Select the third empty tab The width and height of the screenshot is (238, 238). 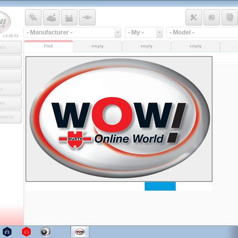[195, 46]
